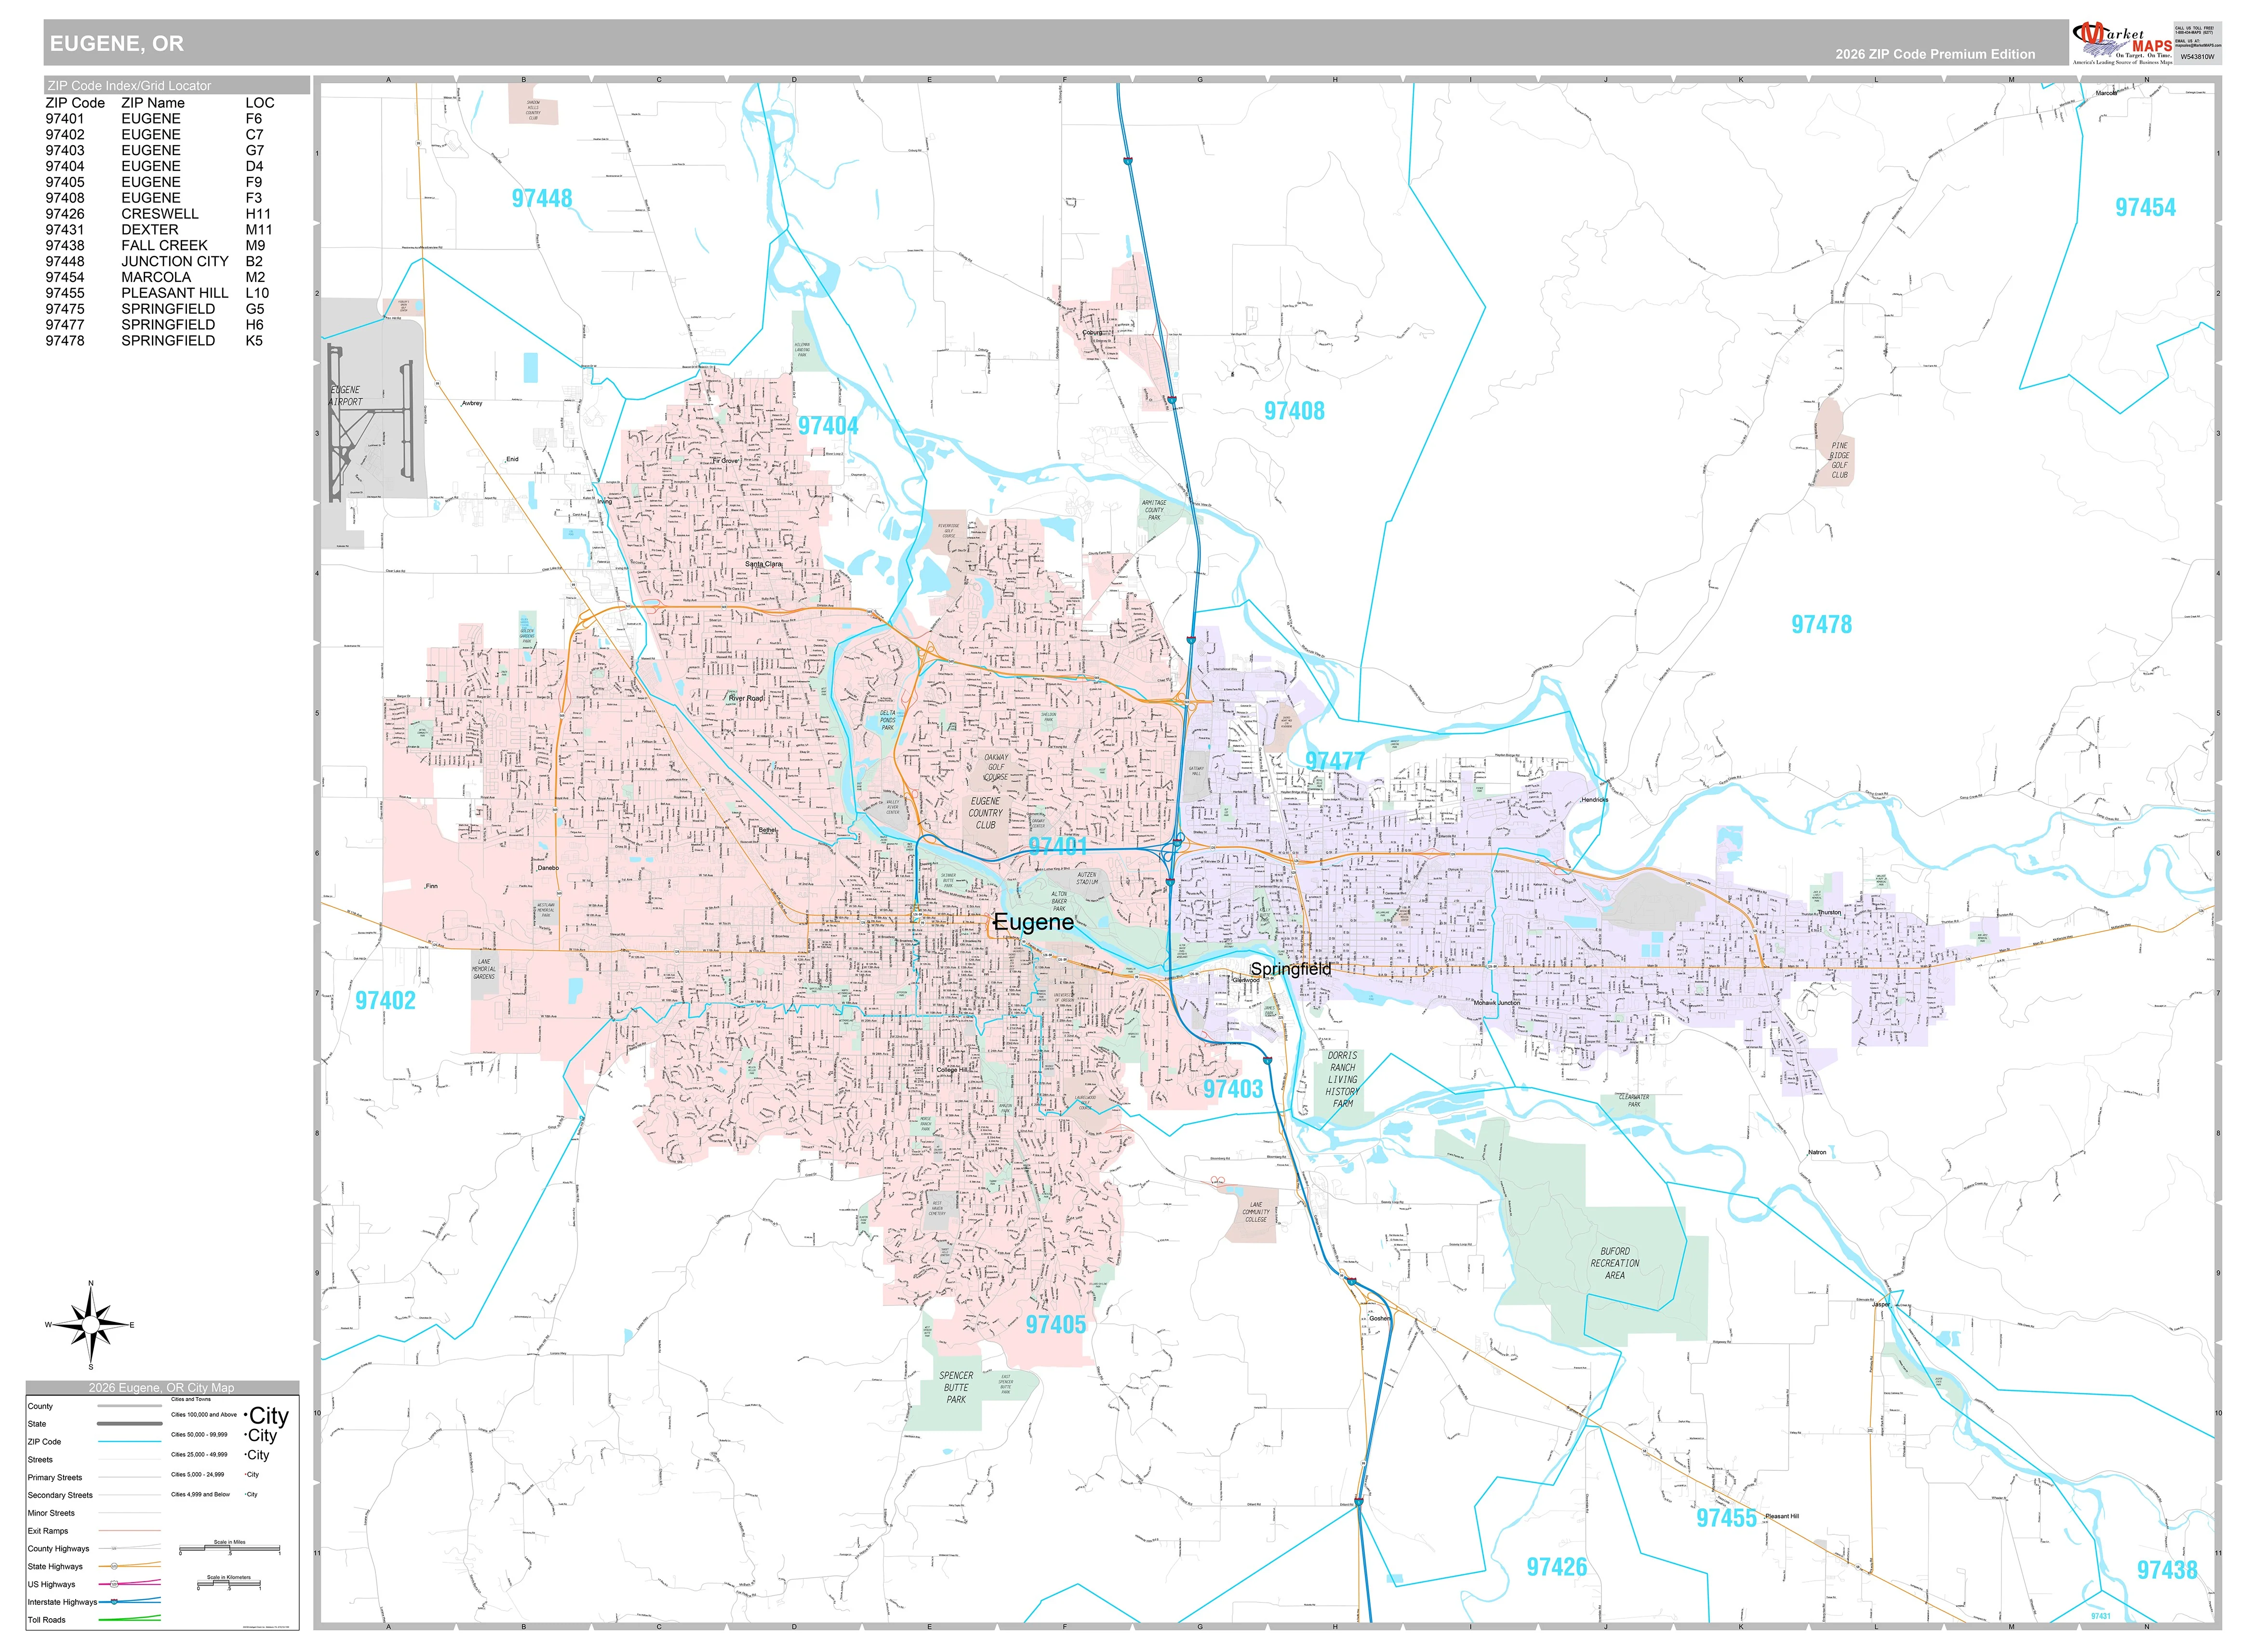This screenshot has height=1652, width=2253.
Task: Click the Thurston place label
Action: click(x=1829, y=912)
